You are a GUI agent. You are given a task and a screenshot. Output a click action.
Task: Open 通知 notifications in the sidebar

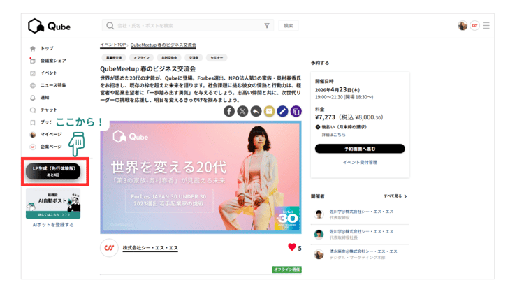pos(45,98)
